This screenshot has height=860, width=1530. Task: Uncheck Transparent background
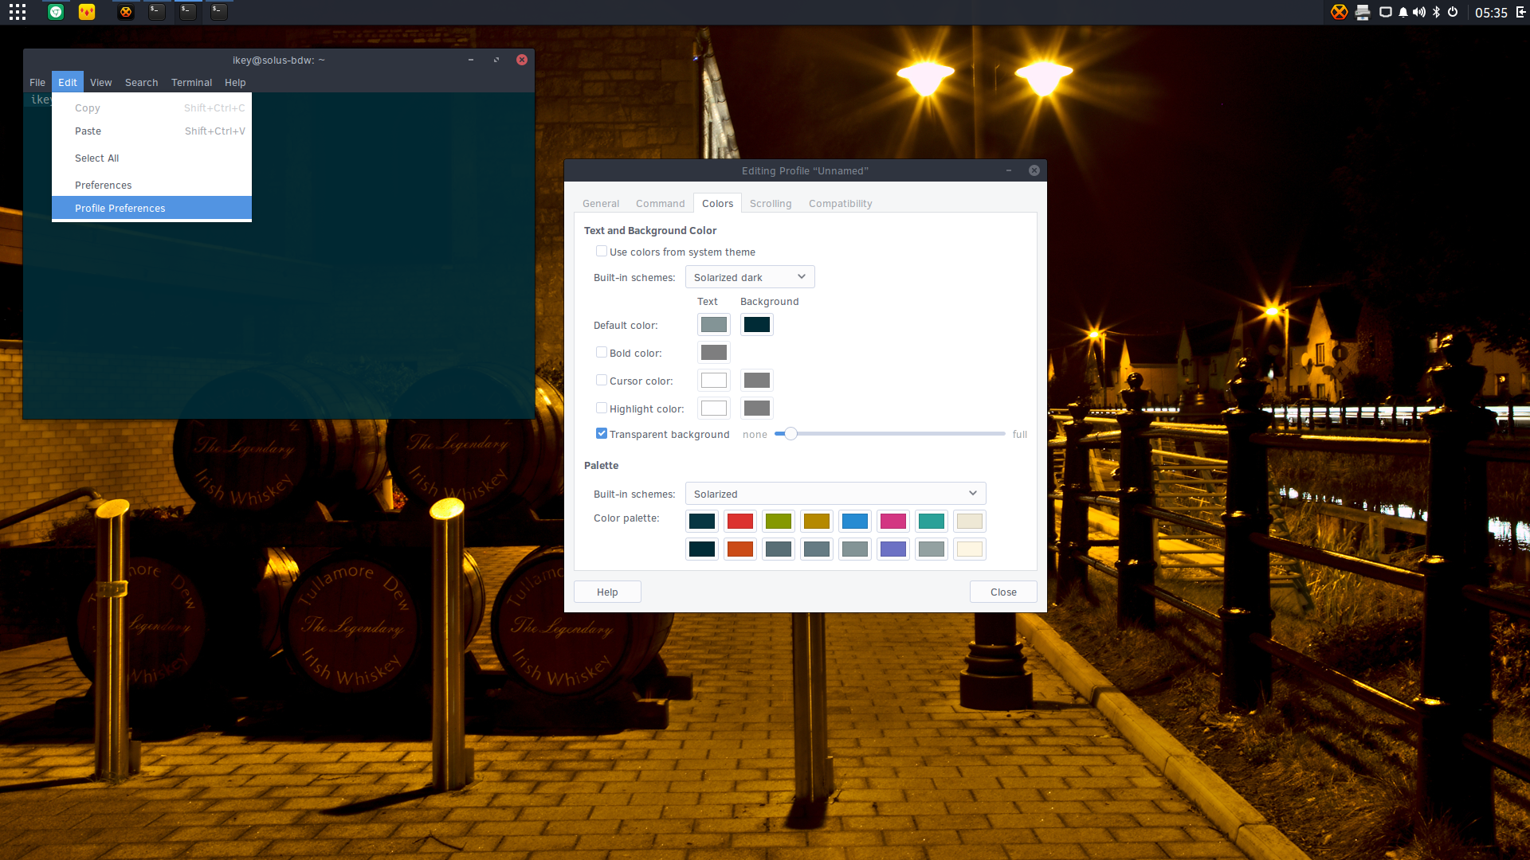point(602,433)
